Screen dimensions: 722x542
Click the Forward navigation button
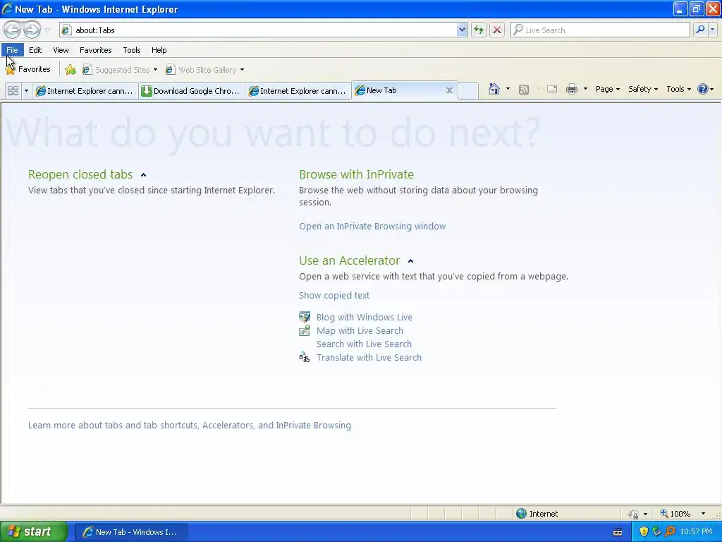[32, 30]
